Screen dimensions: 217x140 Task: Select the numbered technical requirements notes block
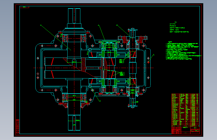pyautogui.click(x=183, y=50)
